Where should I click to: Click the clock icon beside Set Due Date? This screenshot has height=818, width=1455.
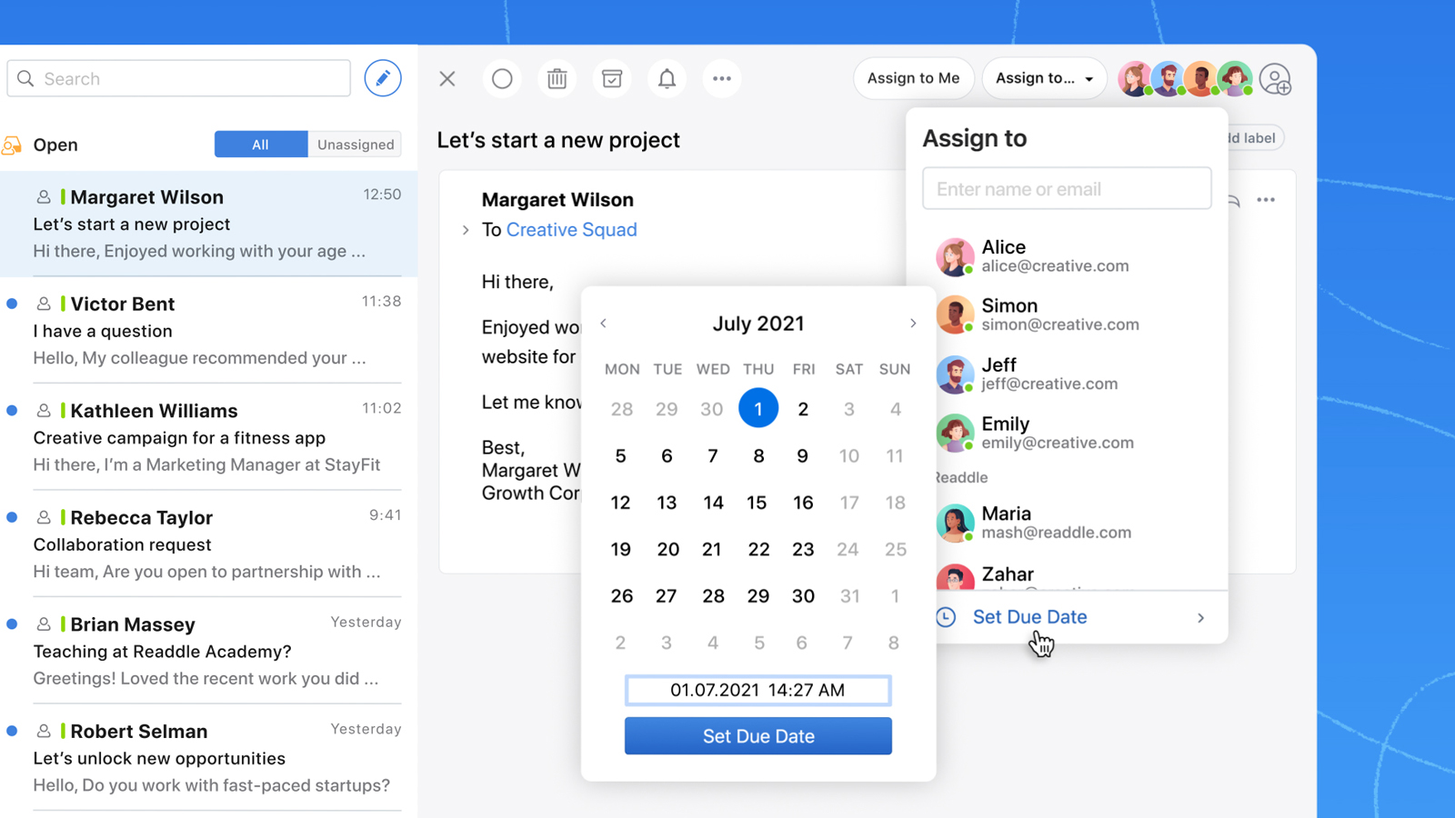(946, 617)
